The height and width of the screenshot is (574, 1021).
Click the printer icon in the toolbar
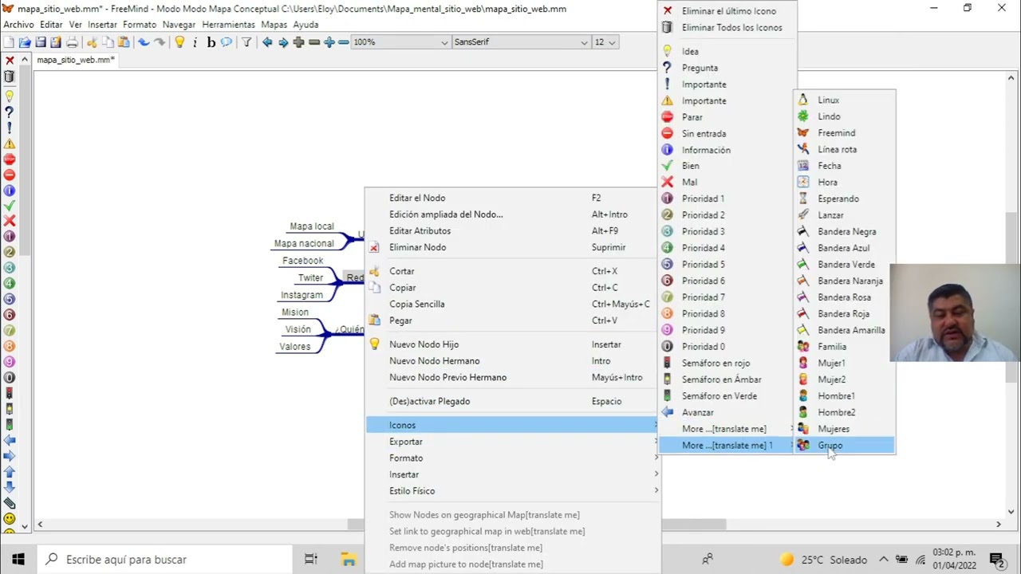73,42
